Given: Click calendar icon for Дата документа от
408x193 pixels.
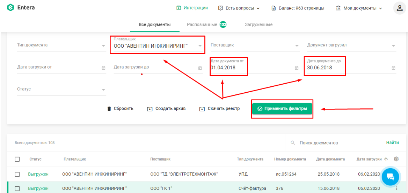Looking at the screenshot, I should pyautogui.click(x=296, y=68).
